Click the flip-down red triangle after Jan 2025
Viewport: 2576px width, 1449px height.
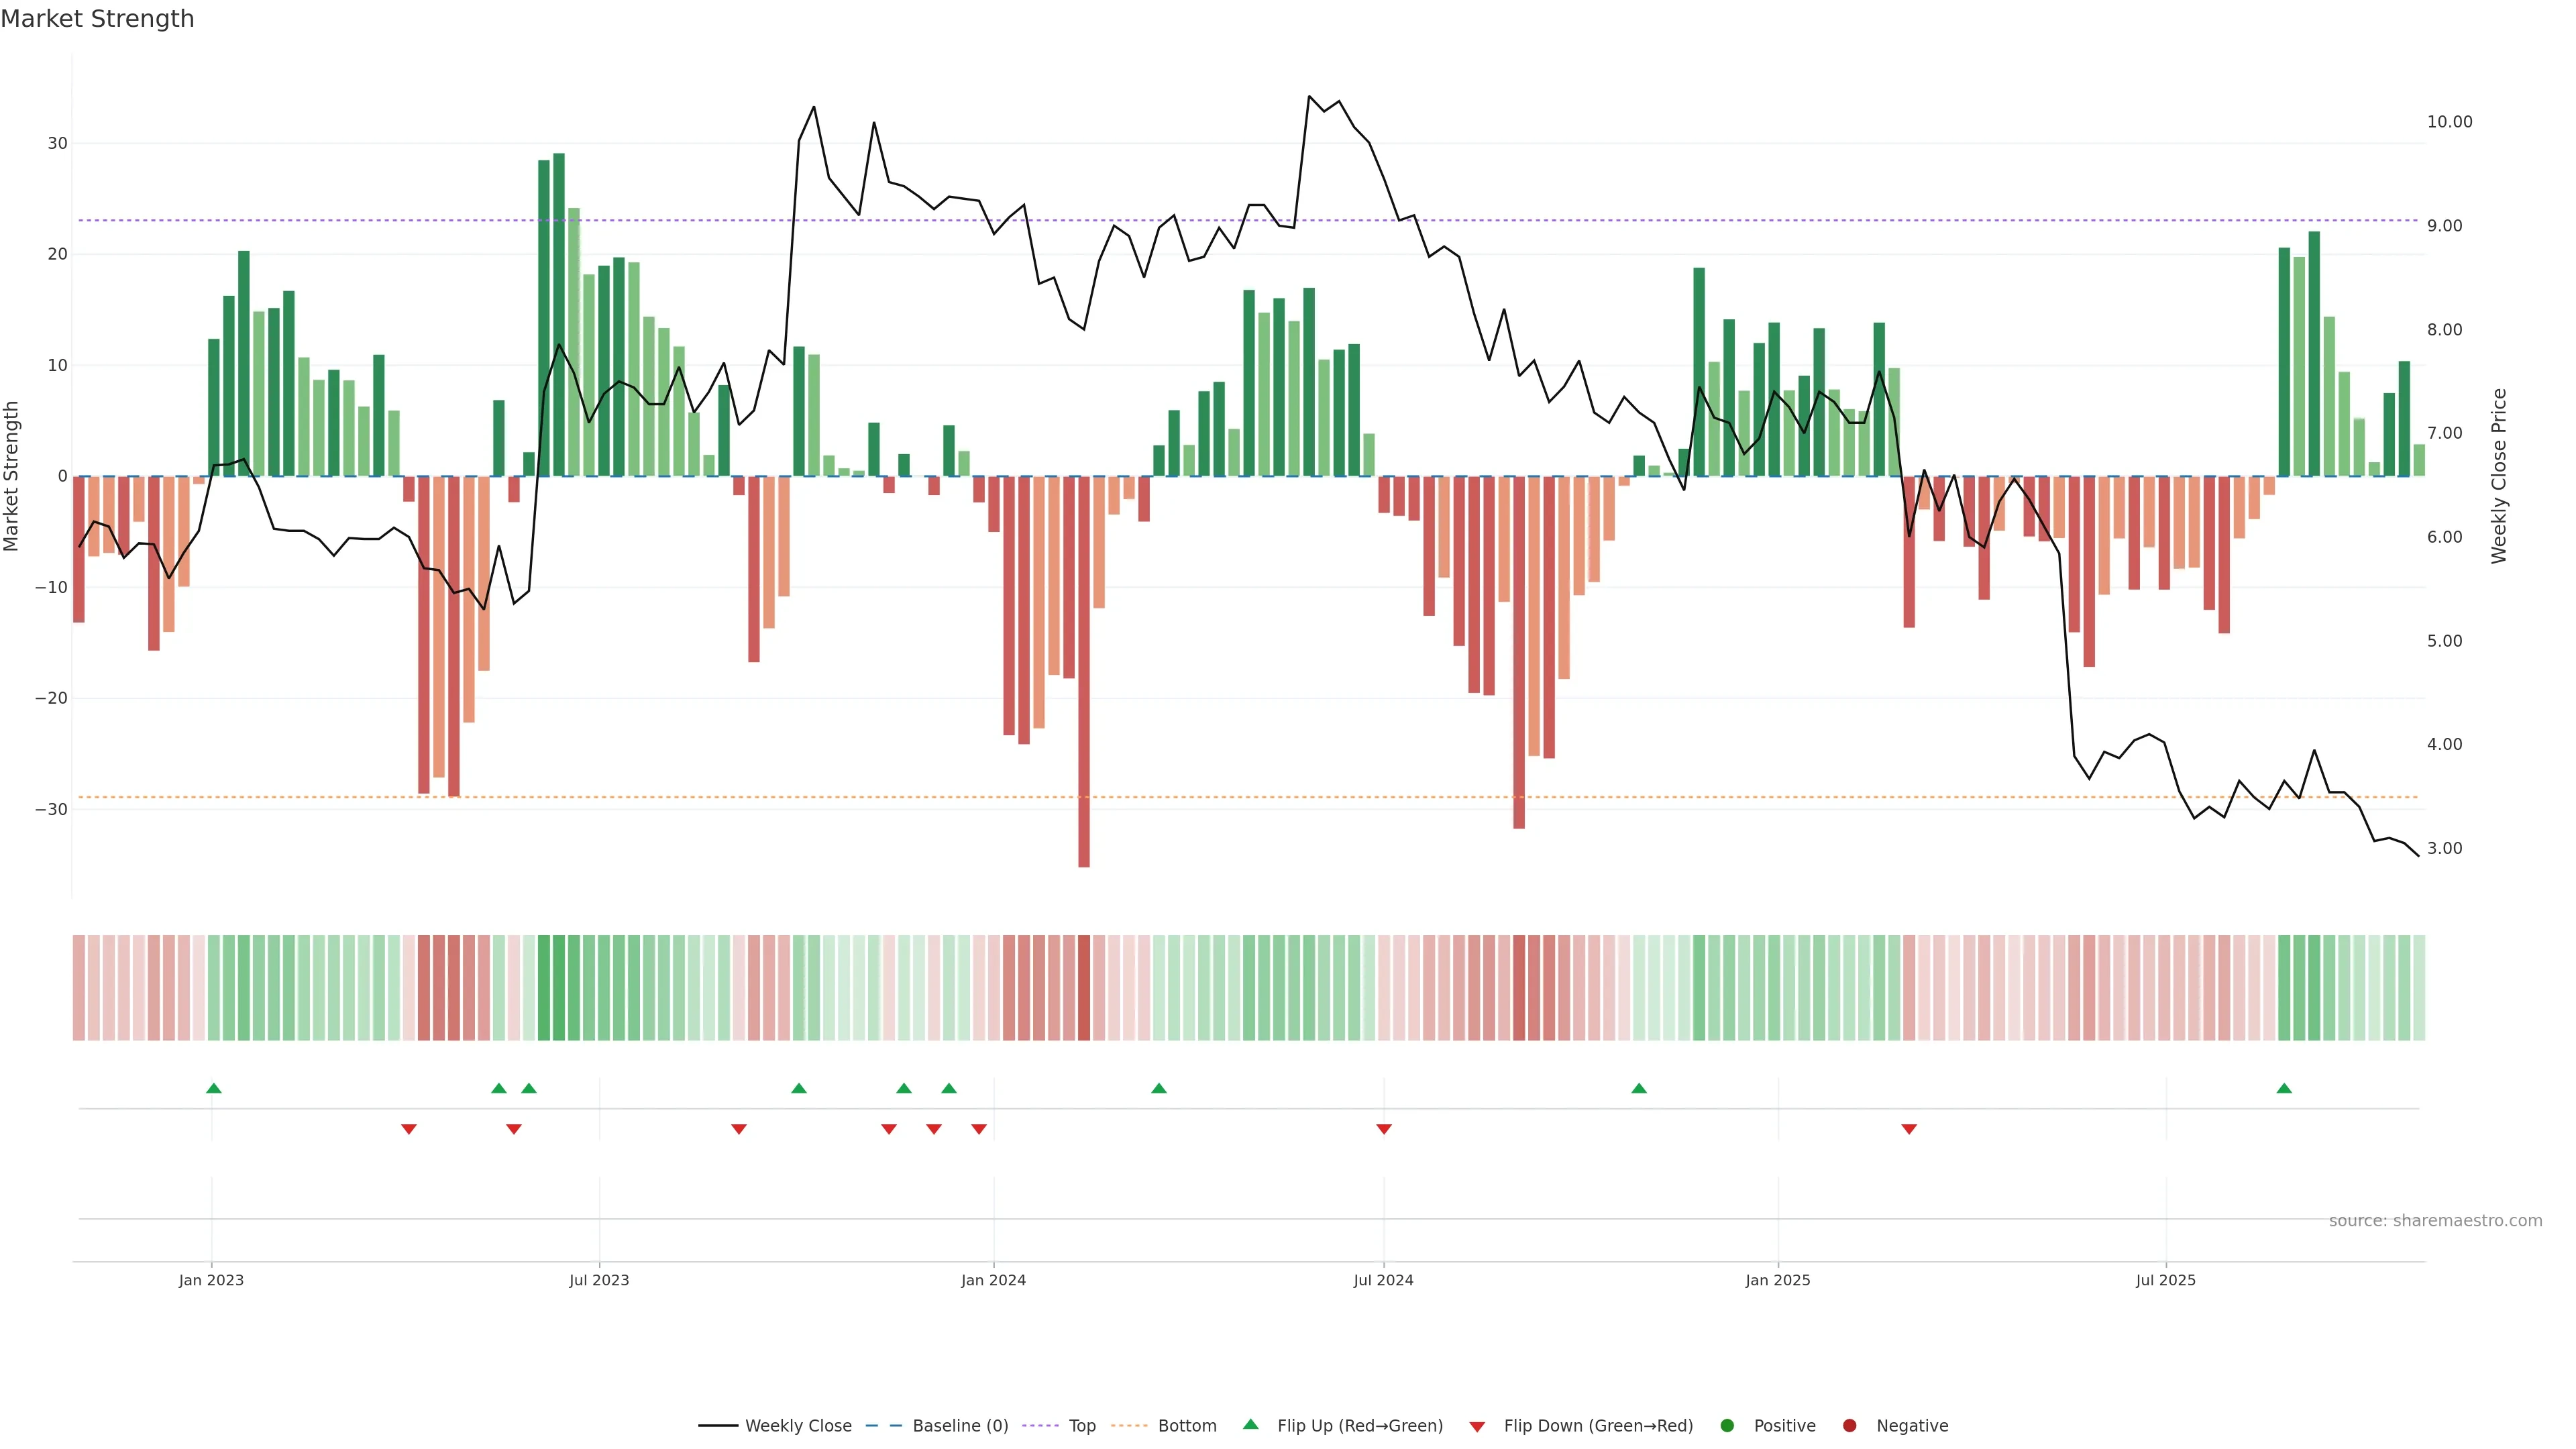tap(1908, 1129)
